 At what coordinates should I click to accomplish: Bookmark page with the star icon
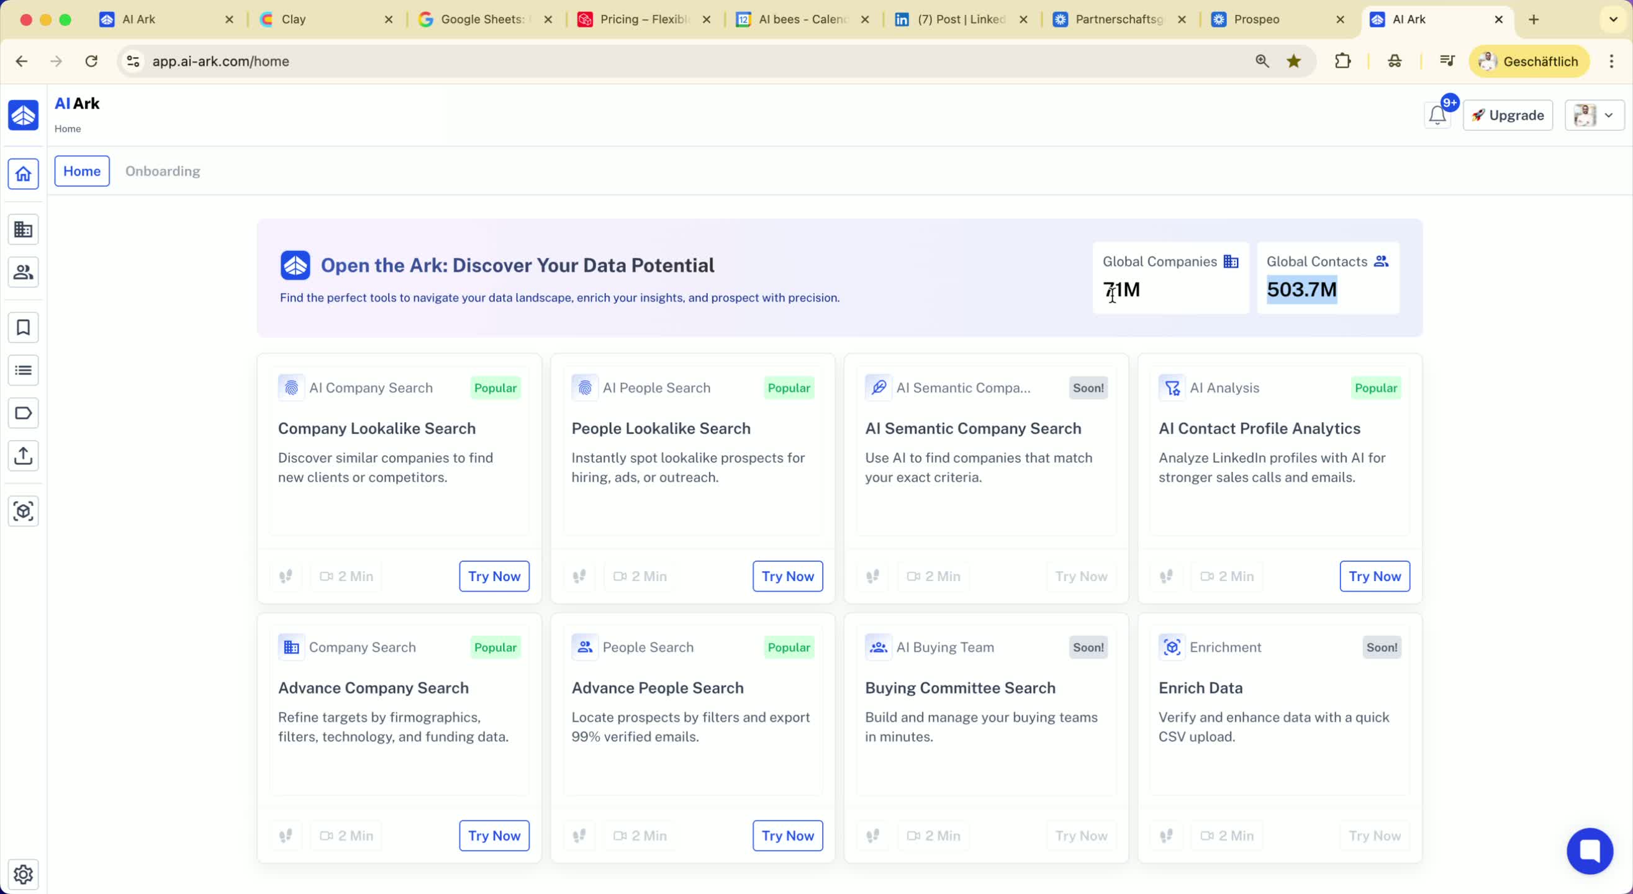1294,61
